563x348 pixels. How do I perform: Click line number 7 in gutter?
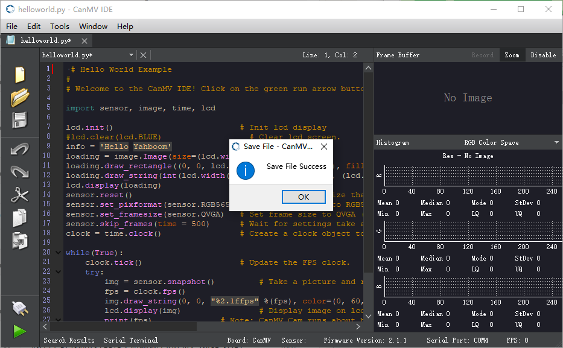pos(48,127)
